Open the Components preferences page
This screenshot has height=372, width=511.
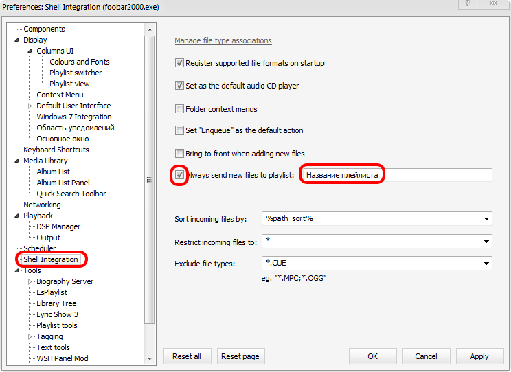(44, 29)
